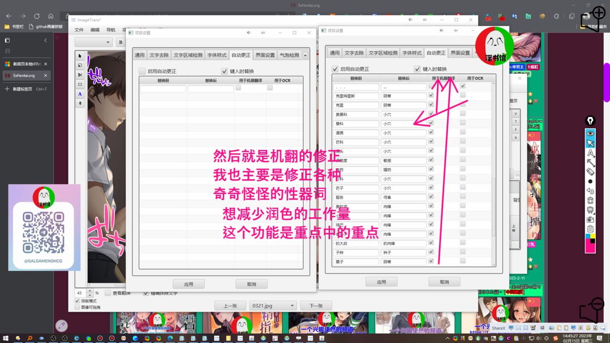This screenshot has height=343, width=610.
Task: Click the undo arrow in annotation toolbar
Action: click(x=590, y=191)
